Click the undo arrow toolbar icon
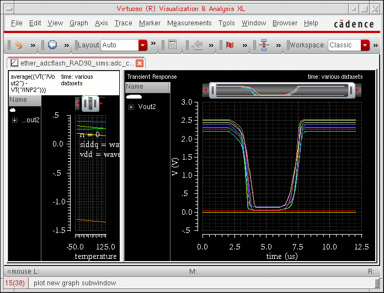Viewport: 384px width, 293px height. tap(18, 45)
